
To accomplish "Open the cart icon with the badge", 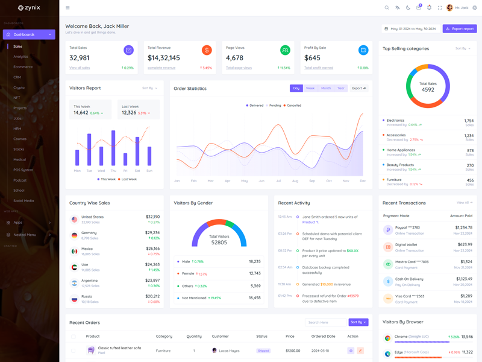I will (x=419, y=8).
